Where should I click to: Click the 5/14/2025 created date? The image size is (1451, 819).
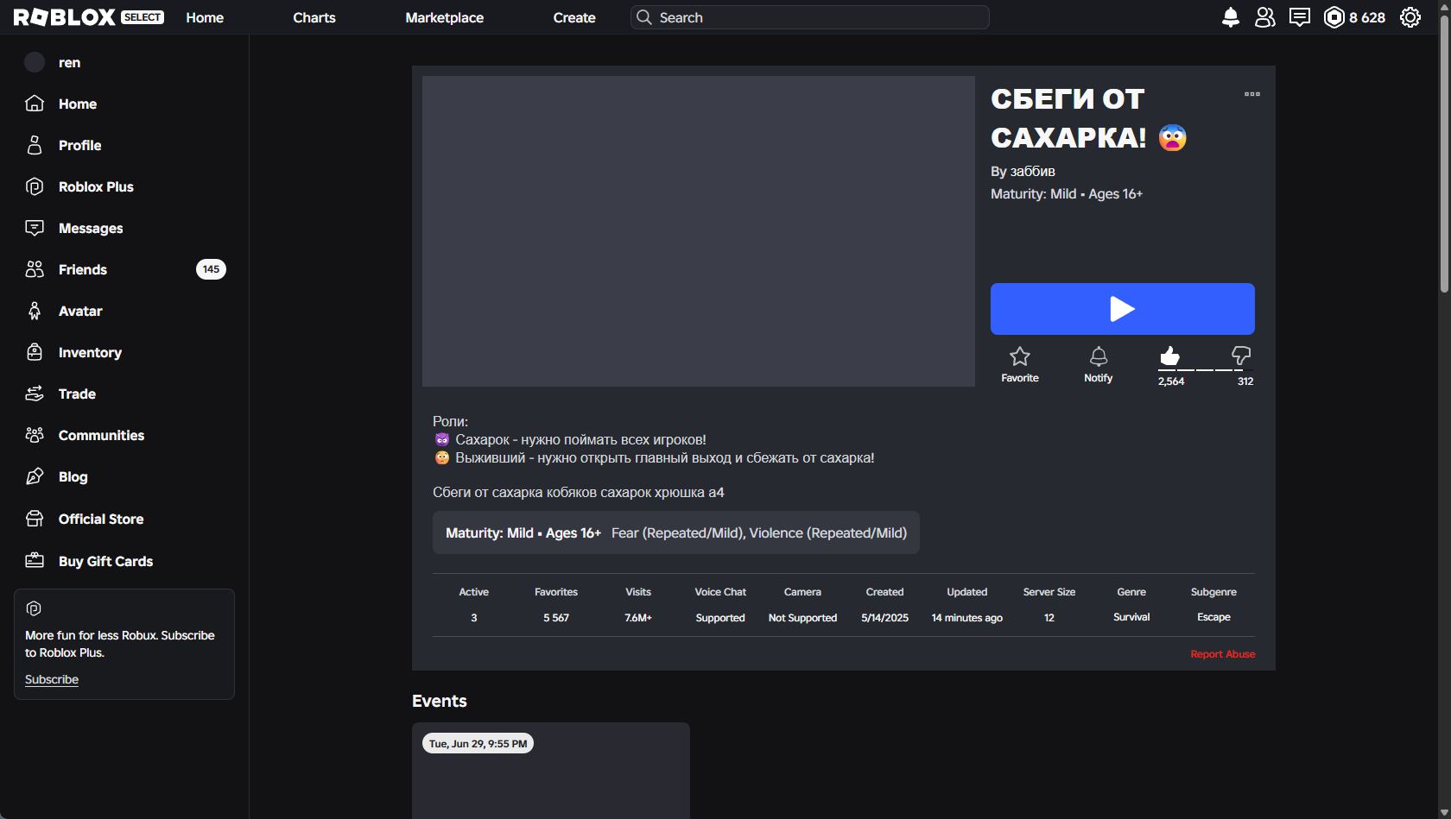point(885,618)
